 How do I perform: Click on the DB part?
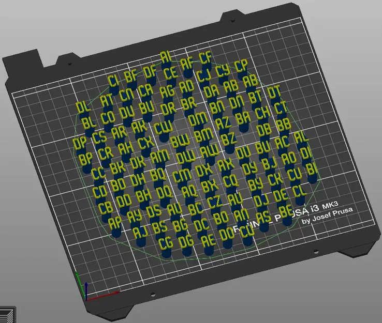point(264,130)
